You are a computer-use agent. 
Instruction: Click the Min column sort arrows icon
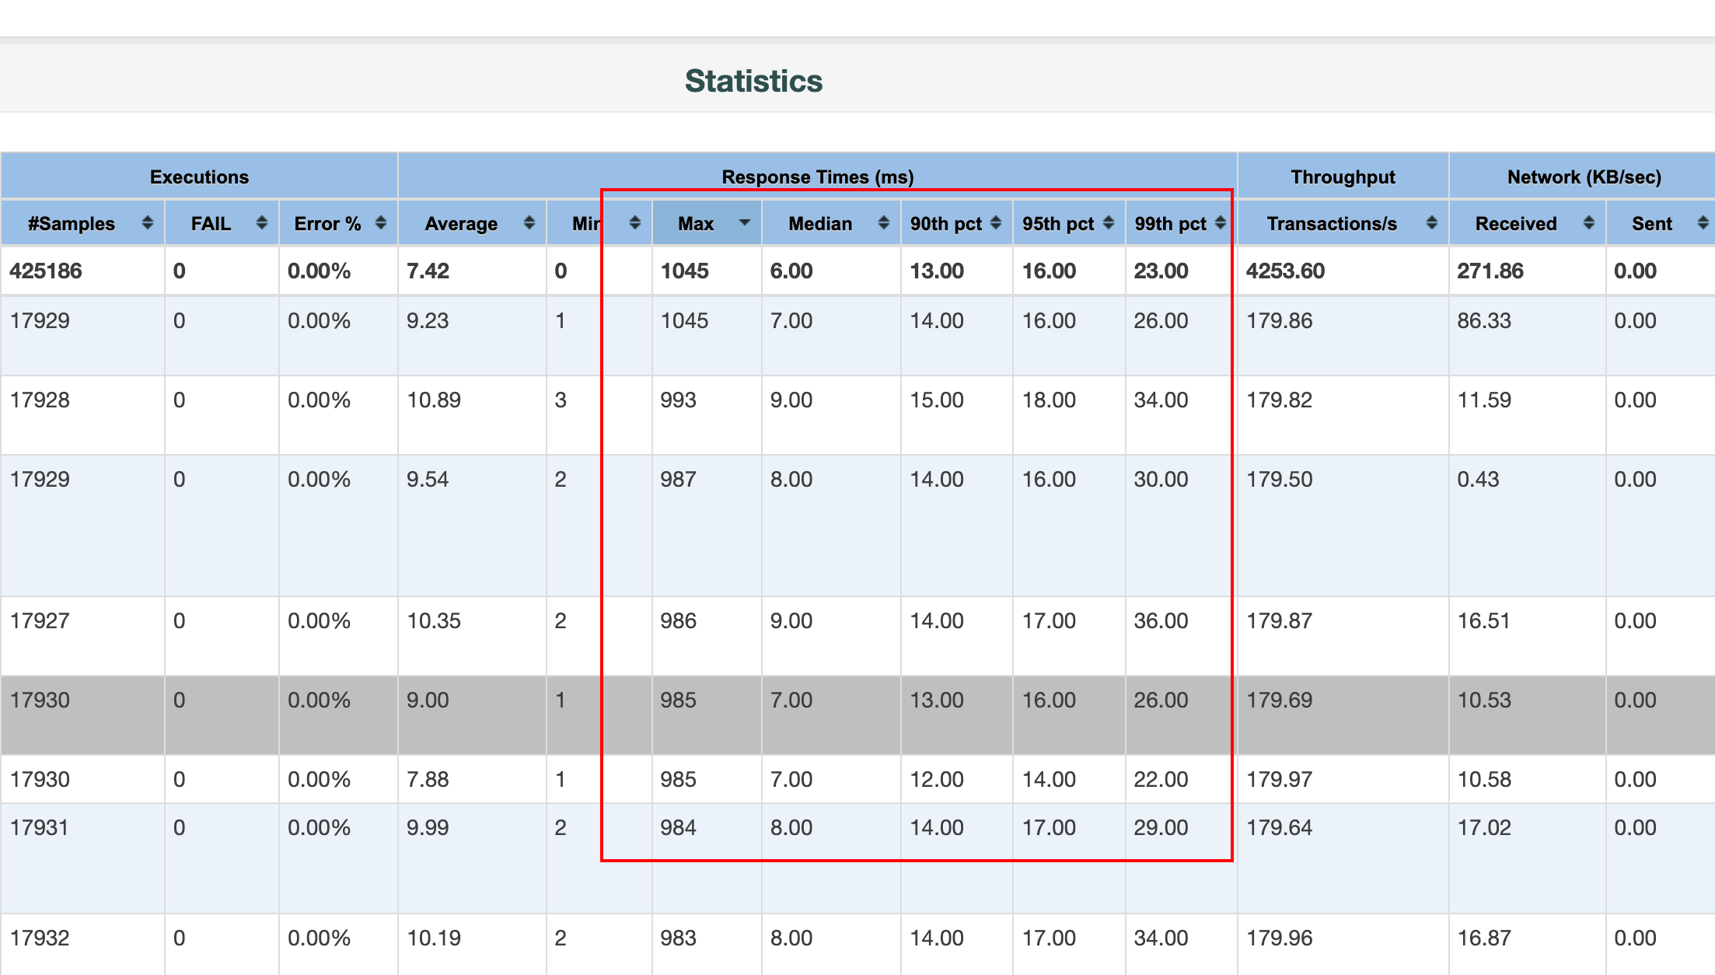point(634,223)
